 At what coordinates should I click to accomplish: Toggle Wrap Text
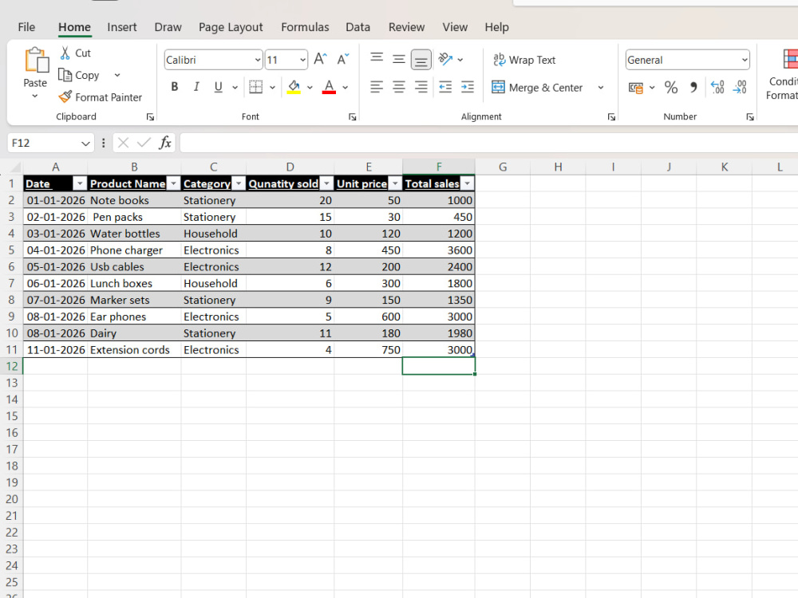coord(524,60)
